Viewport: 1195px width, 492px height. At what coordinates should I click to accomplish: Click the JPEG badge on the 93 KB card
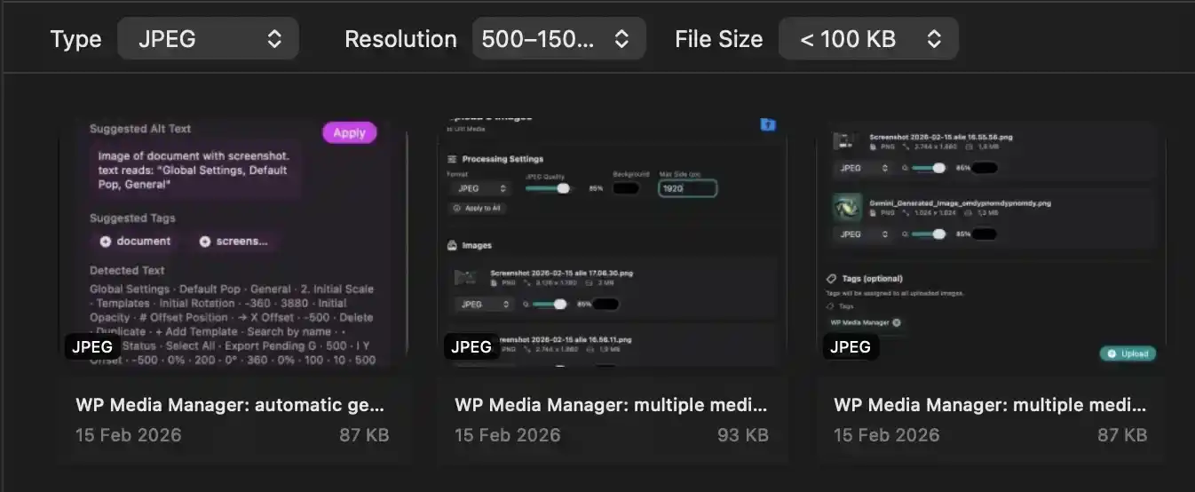point(471,346)
